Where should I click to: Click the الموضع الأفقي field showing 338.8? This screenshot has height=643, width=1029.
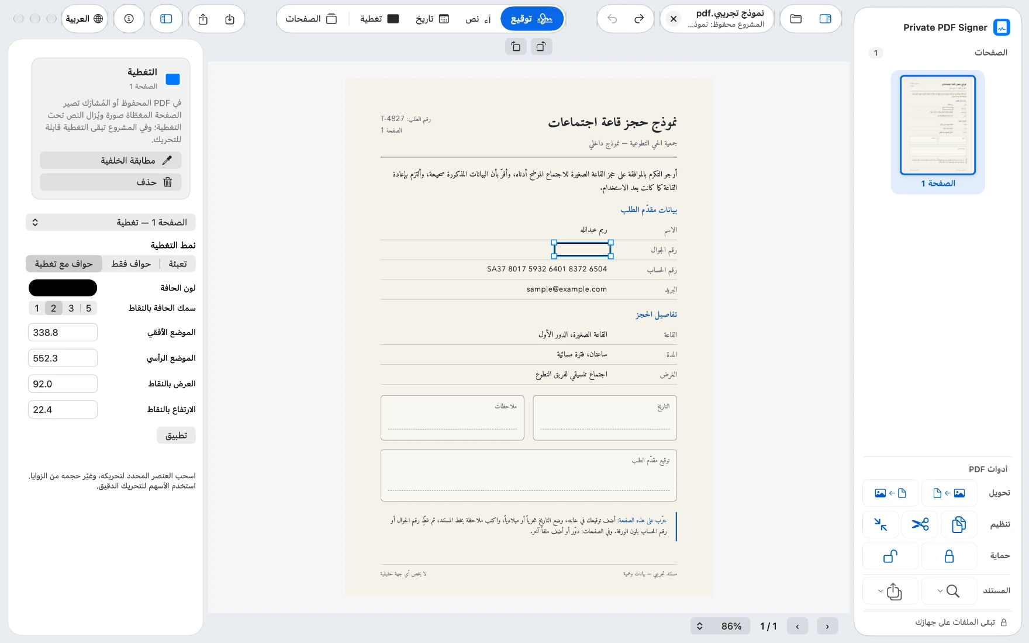(x=63, y=332)
